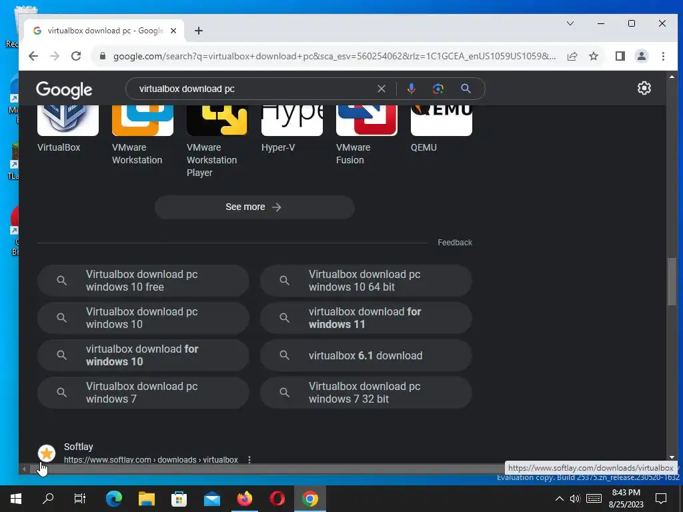Select virtualbox download for windows 10
The height and width of the screenshot is (512, 683).
143,355
